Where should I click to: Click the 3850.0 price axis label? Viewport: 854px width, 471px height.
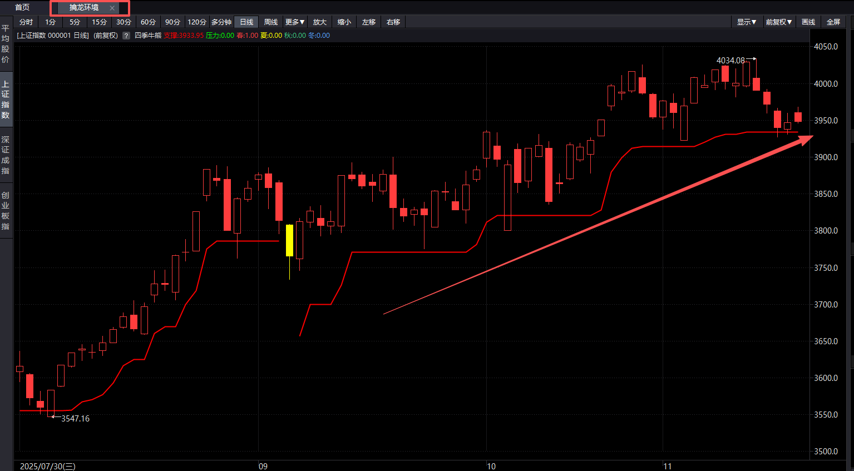click(x=826, y=194)
